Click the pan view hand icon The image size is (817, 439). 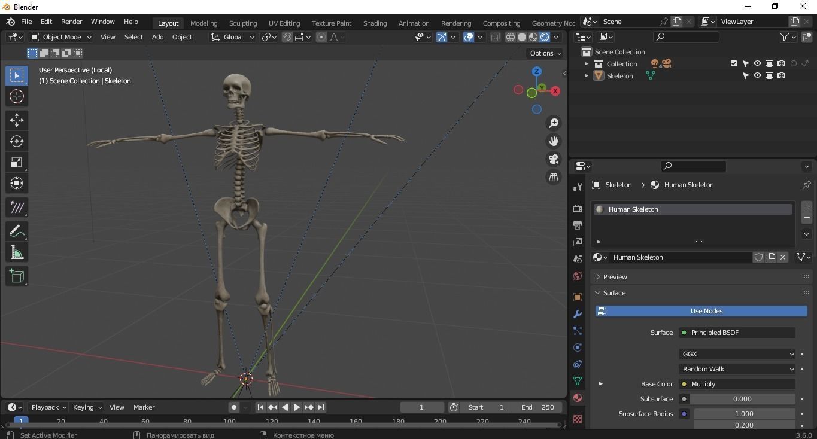[x=554, y=141]
